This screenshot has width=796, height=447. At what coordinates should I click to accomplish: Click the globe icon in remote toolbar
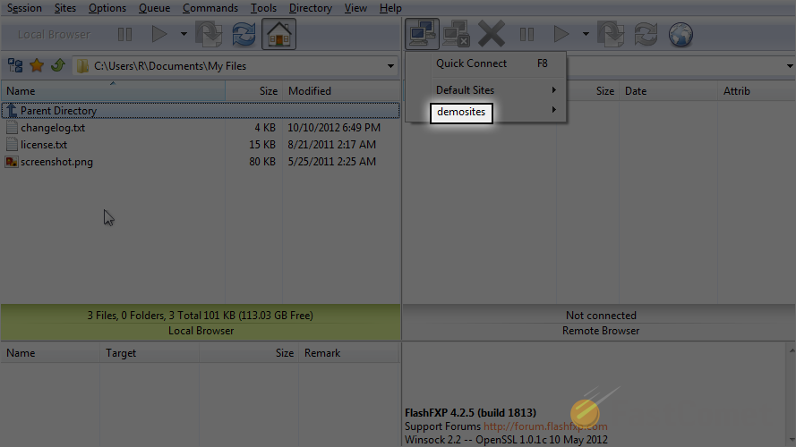coord(680,35)
